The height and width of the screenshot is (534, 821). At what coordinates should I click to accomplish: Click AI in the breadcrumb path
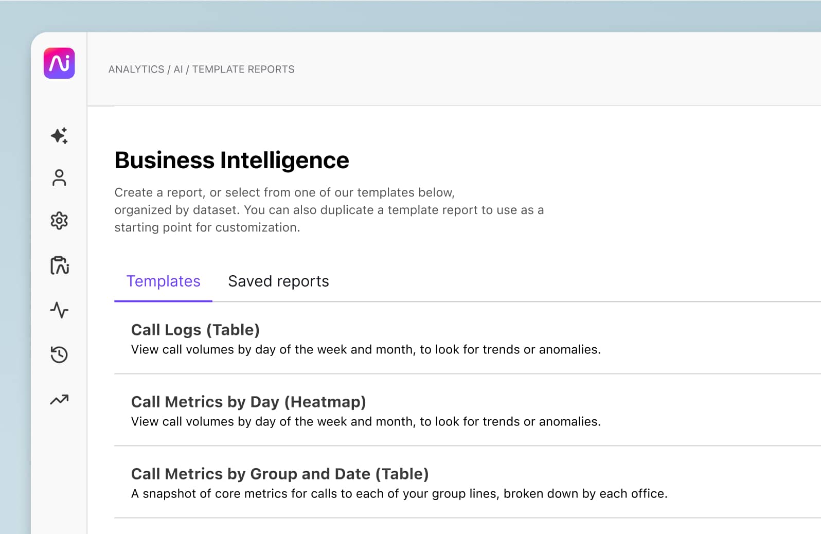click(178, 69)
